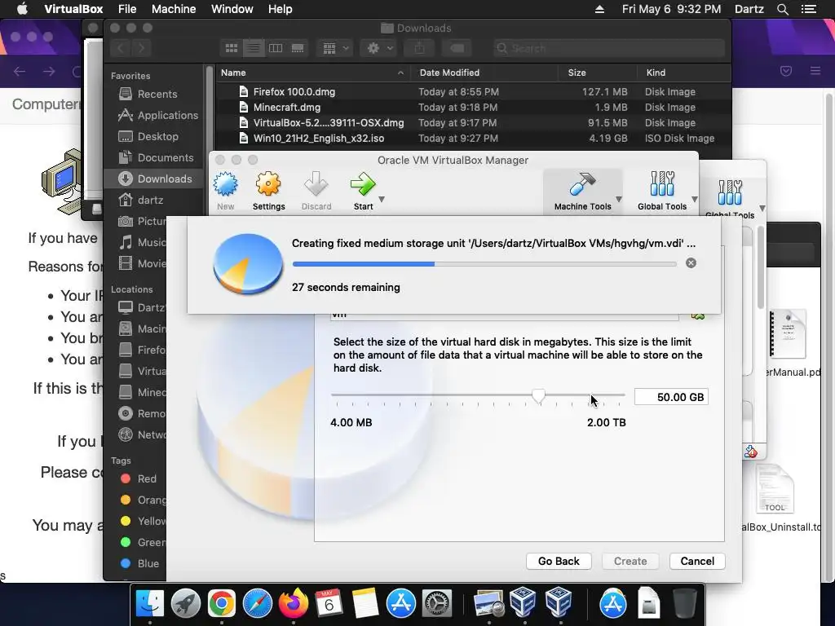Open Finder group-by dropdown
835x626 pixels.
tap(334, 48)
